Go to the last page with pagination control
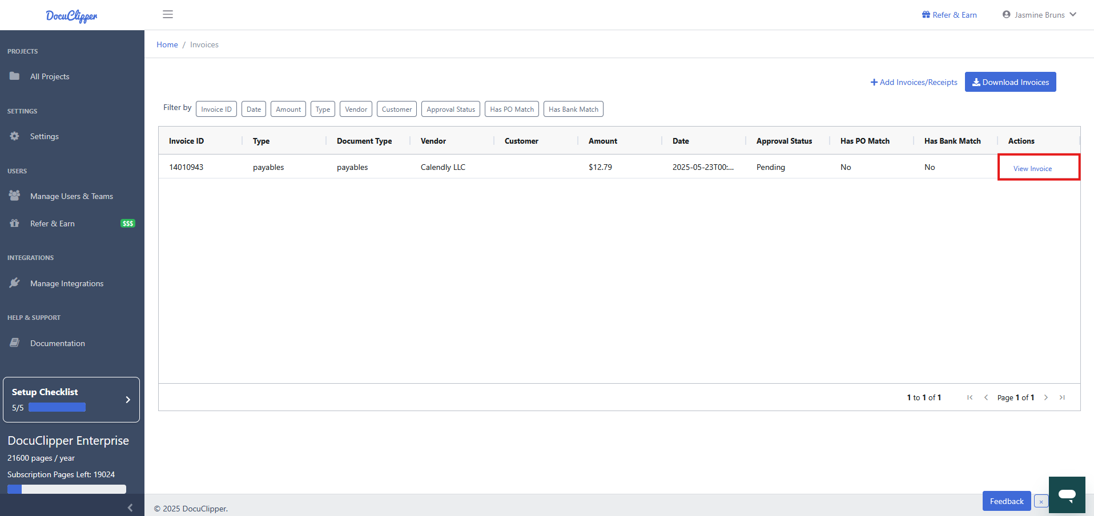 (x=1063, y=397)
